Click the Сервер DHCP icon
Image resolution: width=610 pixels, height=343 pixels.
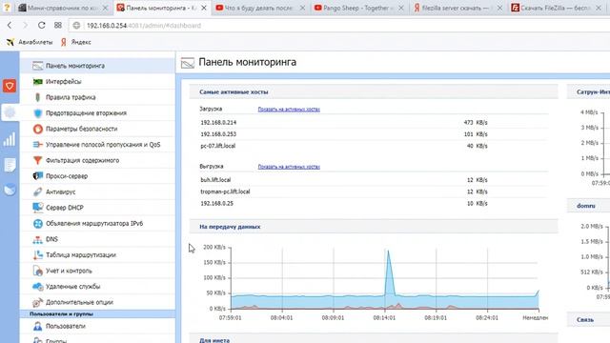coord(38,208)
